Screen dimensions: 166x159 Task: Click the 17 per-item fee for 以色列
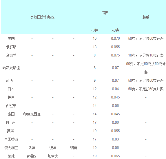pos(95,123)
